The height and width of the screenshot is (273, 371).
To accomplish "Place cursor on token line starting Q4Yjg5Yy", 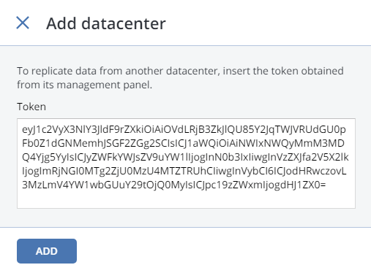I will tap(185, 157).
